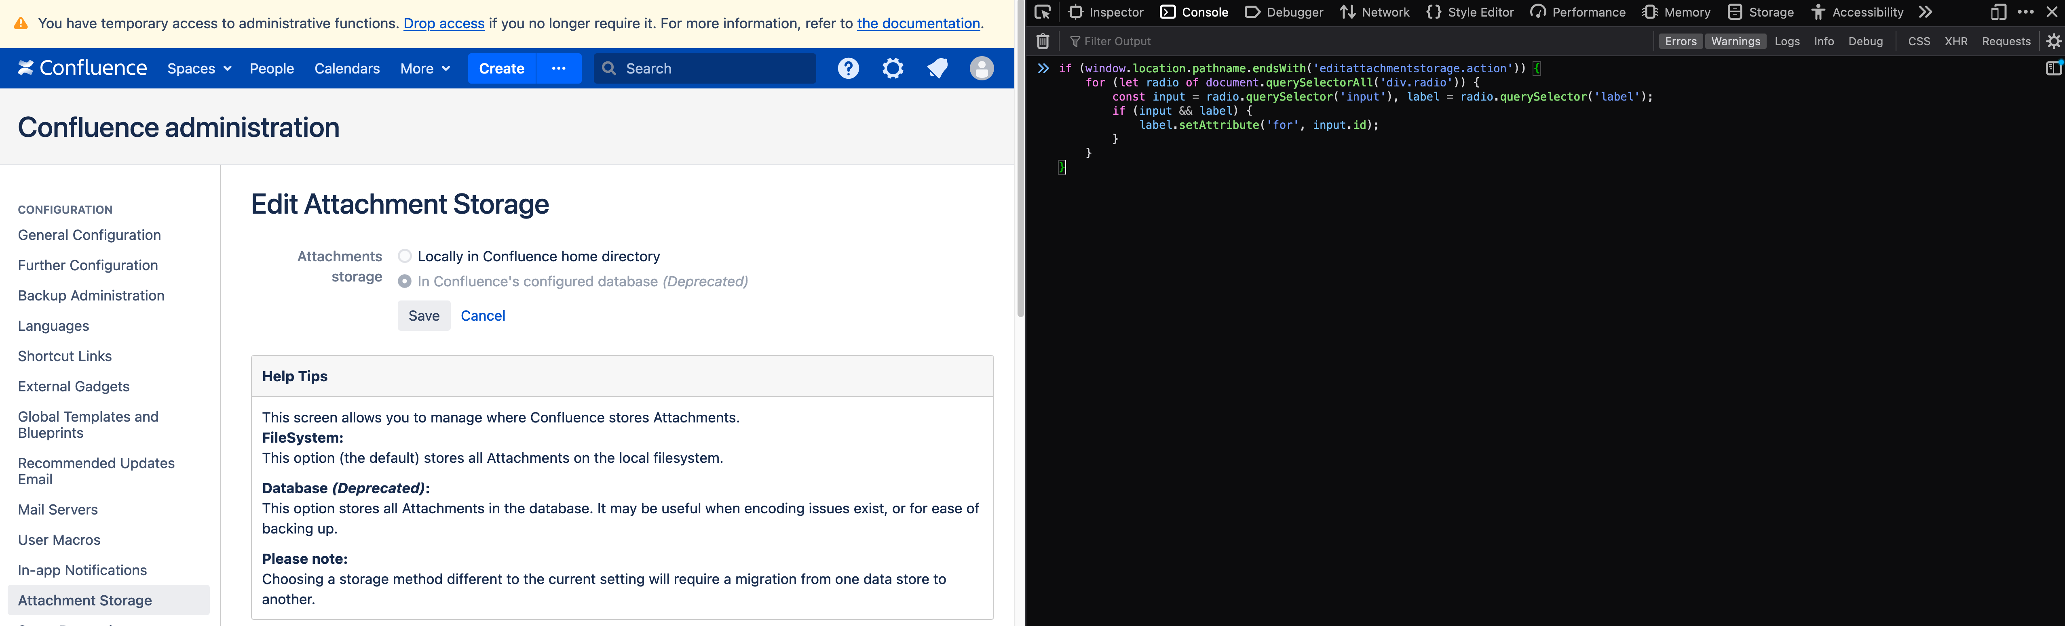Switch to the Network devtools tab
The image size is (2065, 626).
[1375, 12]
